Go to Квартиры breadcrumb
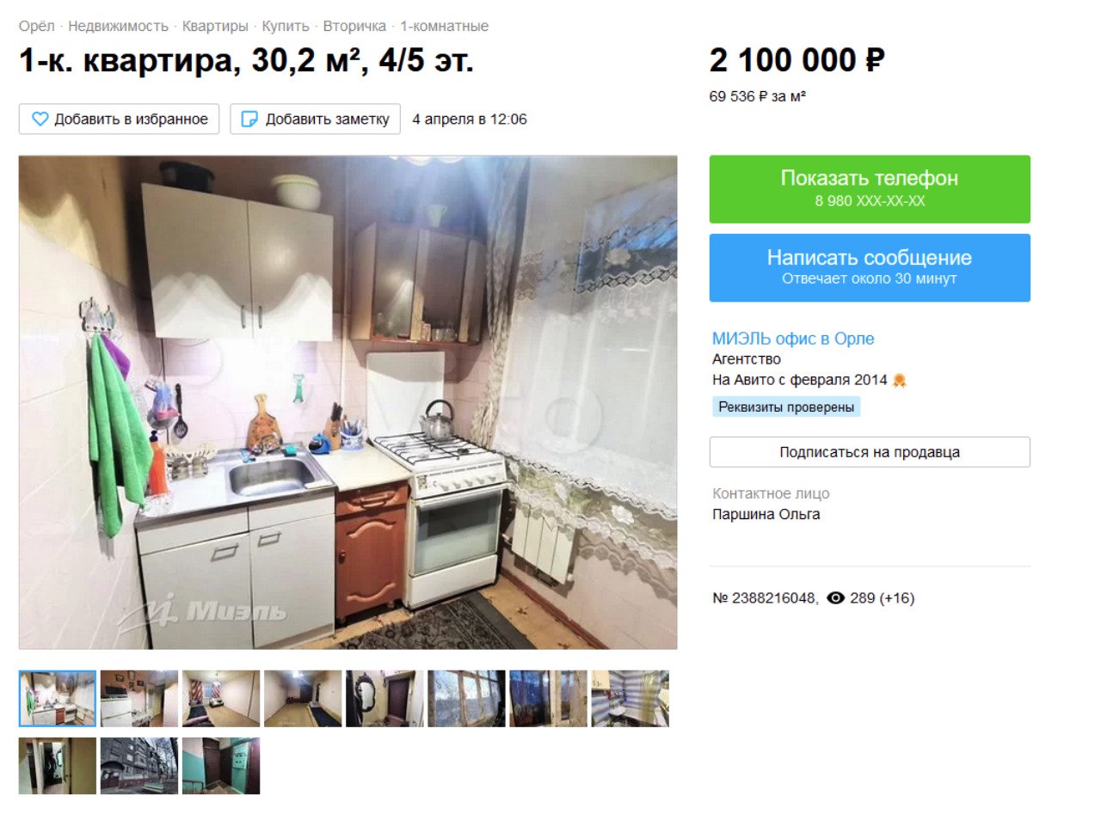The height and width of the screenshot is (814, 1101). pos(215,27)
